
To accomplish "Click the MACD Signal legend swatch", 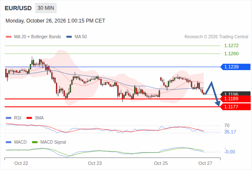I will pos(35,142).
